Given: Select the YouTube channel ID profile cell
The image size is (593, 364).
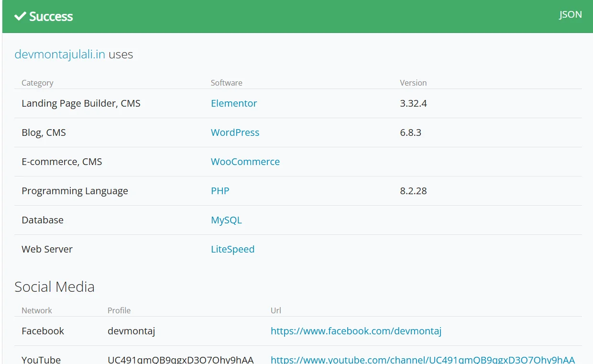Looking at the screenshot, I should click(x=181, y=359).
